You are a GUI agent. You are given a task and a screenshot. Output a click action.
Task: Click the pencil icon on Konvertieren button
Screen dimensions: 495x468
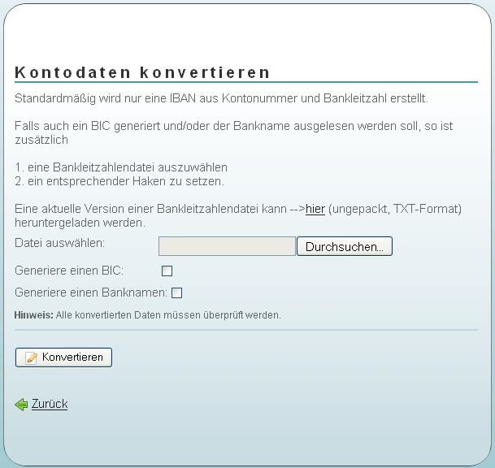(32, 357)
